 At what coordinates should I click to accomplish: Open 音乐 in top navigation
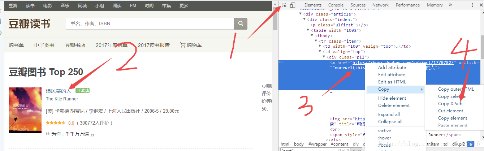tap(65, 5)
